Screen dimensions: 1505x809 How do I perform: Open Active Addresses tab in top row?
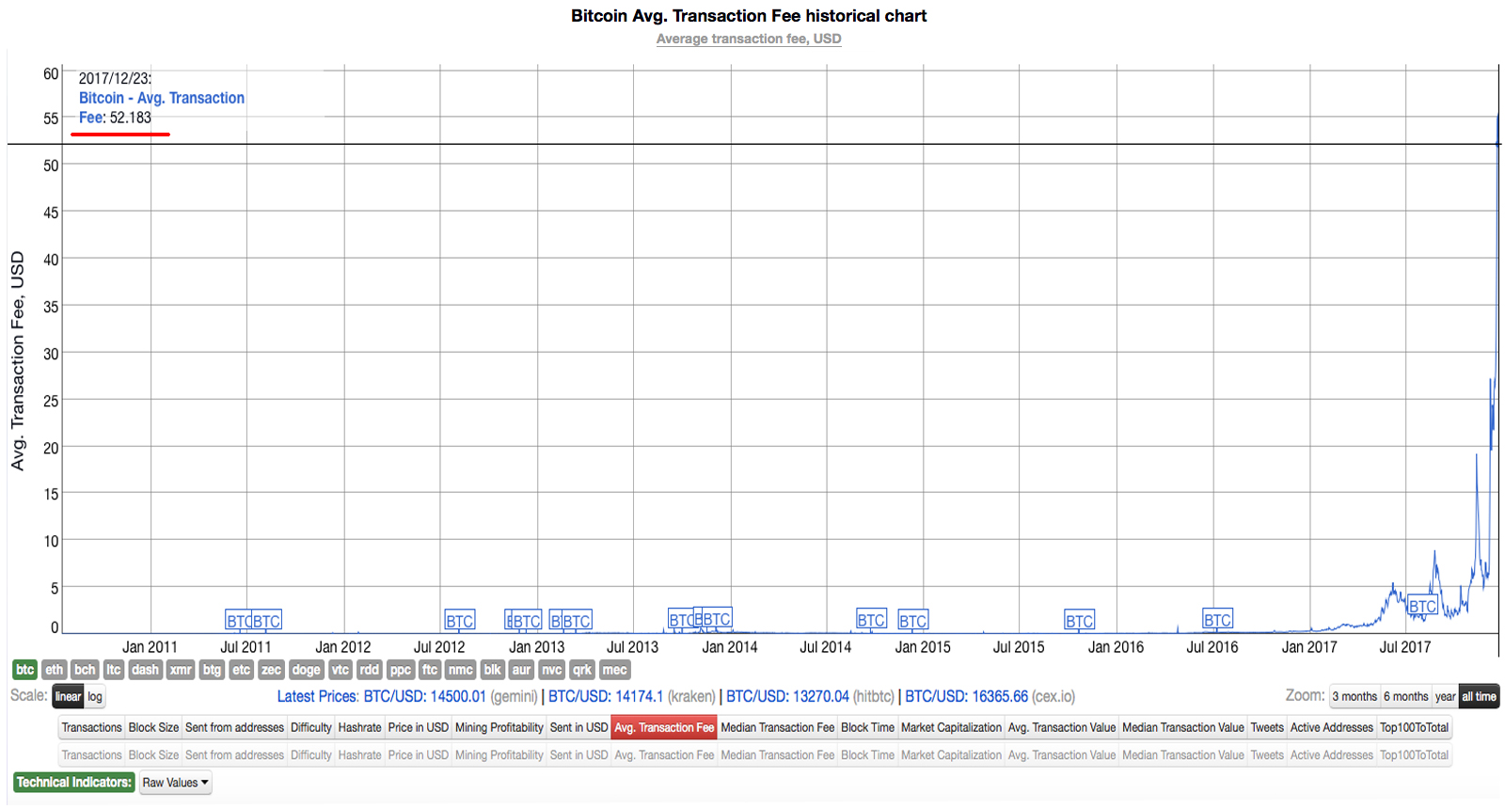tap(1331, 728)
